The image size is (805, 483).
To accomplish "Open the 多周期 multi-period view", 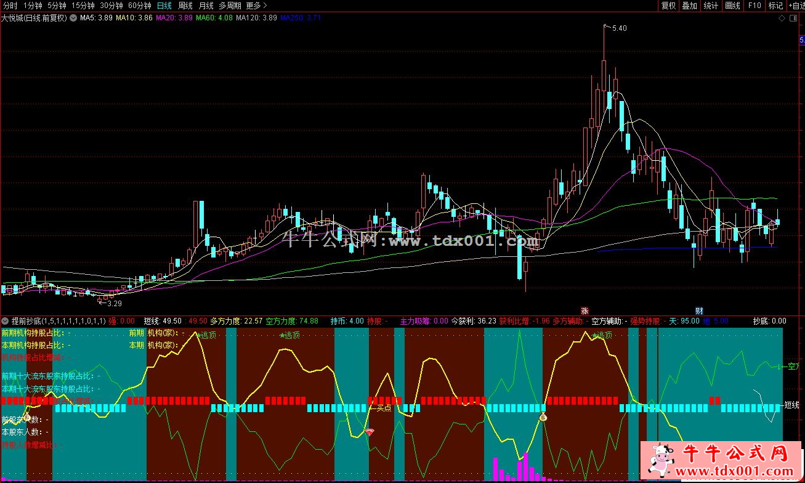I will pos(230,6).
